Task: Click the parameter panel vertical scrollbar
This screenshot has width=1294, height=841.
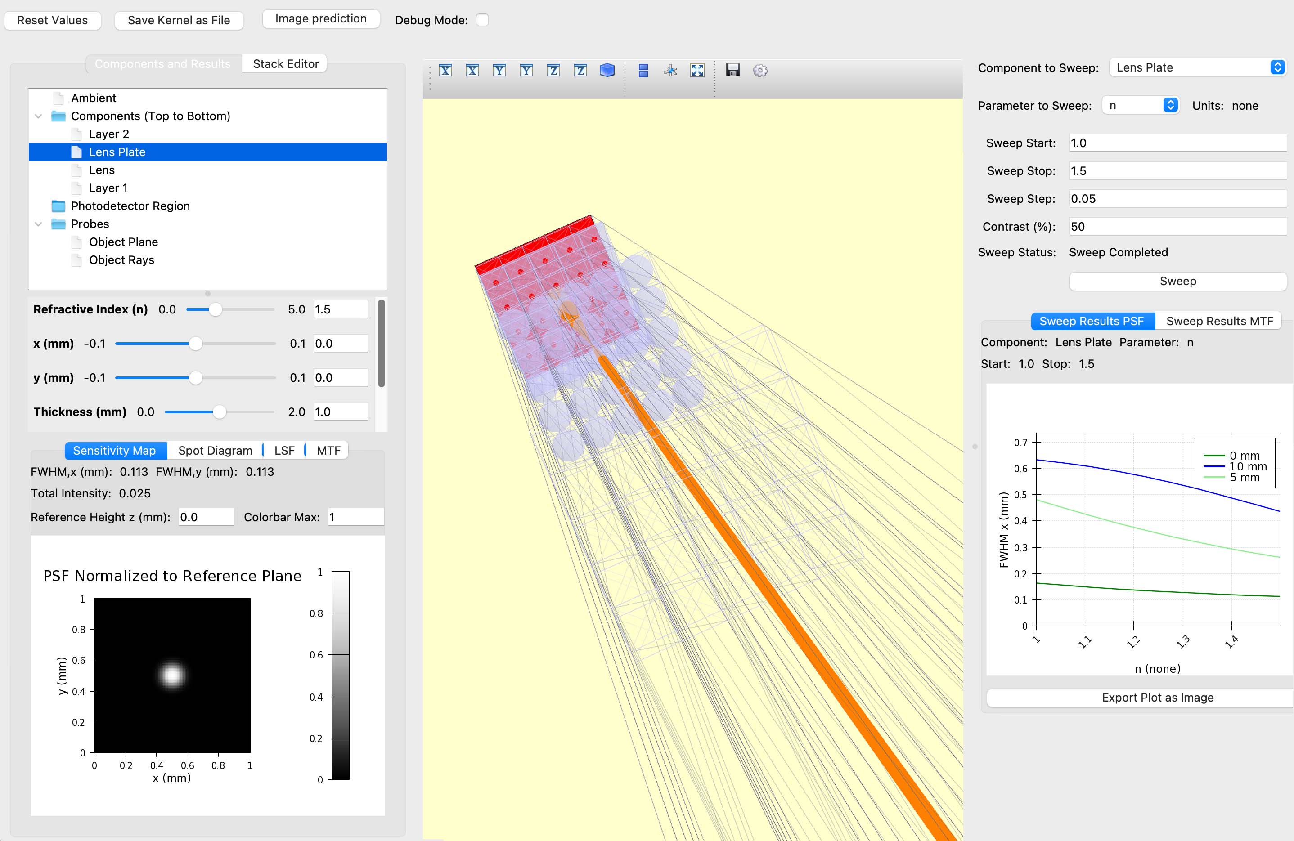Action: [382, 344]
